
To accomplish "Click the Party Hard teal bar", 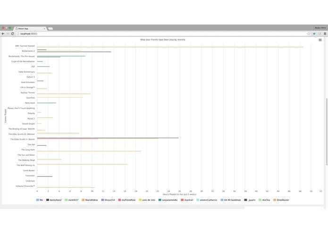I will 46,103.
